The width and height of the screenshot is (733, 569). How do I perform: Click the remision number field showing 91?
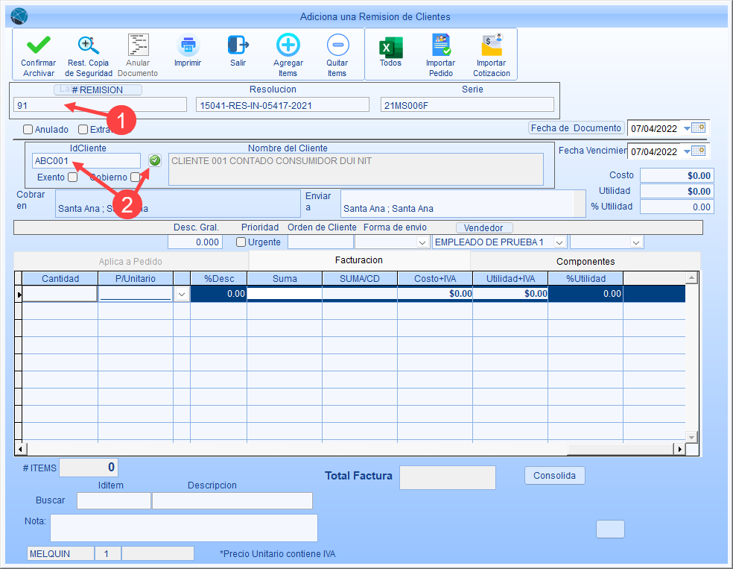coord(100,105)
